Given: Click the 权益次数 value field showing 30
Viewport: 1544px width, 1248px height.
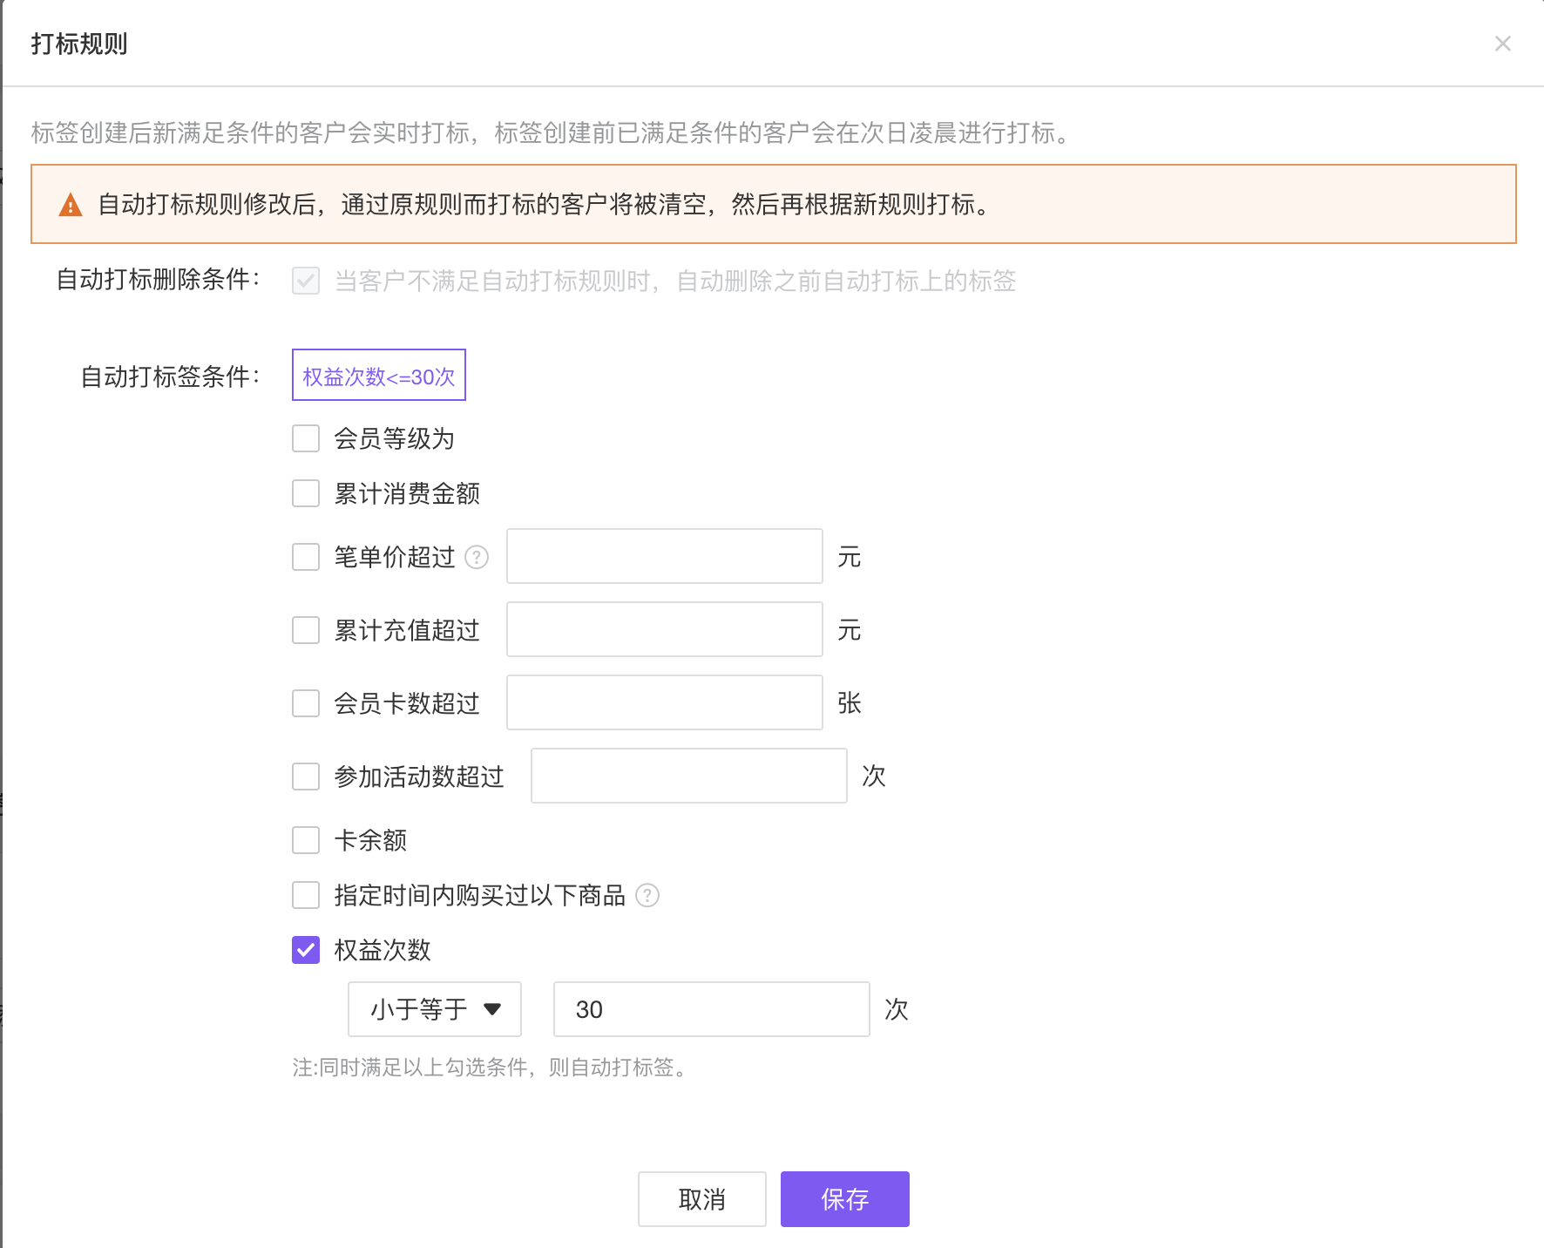Looking at the screenshot, I should pos(711,1009).
